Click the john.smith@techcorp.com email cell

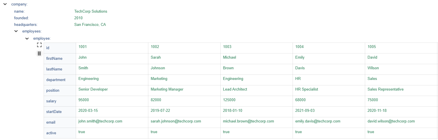(112, 122)
